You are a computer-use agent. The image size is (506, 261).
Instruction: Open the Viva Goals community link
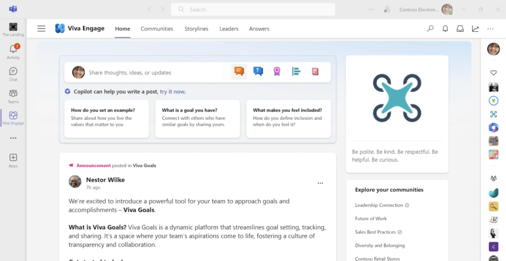click(x=144, y=166)
